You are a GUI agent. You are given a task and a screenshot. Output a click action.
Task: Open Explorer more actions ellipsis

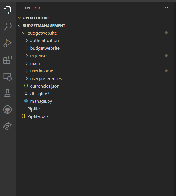pos(166,8)
